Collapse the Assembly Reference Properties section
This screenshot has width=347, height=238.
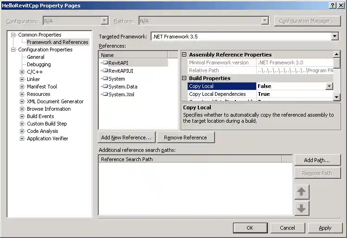[184, 55]
